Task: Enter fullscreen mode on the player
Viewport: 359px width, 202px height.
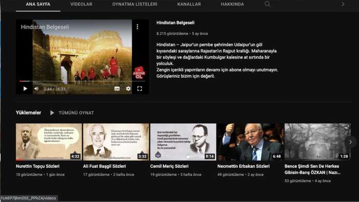Action: tap(140, 88)
